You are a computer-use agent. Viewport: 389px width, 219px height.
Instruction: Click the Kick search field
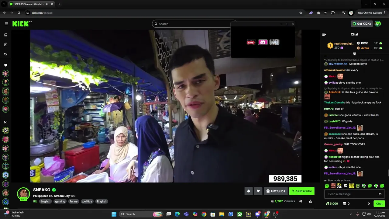[194, 24]
